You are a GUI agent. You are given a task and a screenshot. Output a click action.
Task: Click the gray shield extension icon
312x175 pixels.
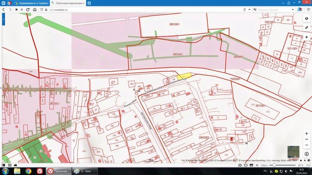tap(309, 9)
